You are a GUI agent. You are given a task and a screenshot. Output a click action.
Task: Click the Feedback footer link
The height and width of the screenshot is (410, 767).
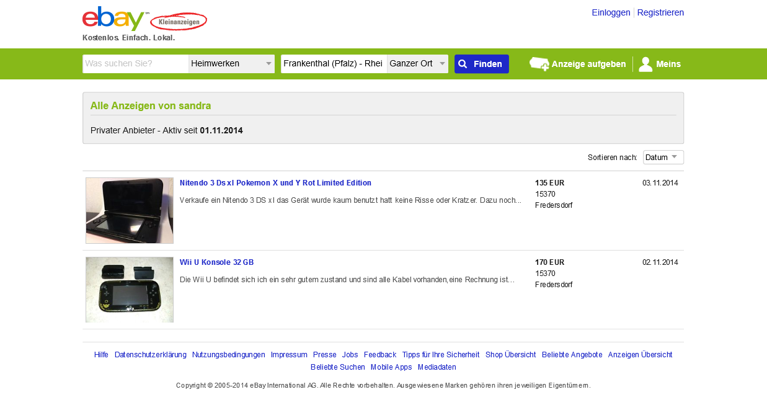point(380,355)
